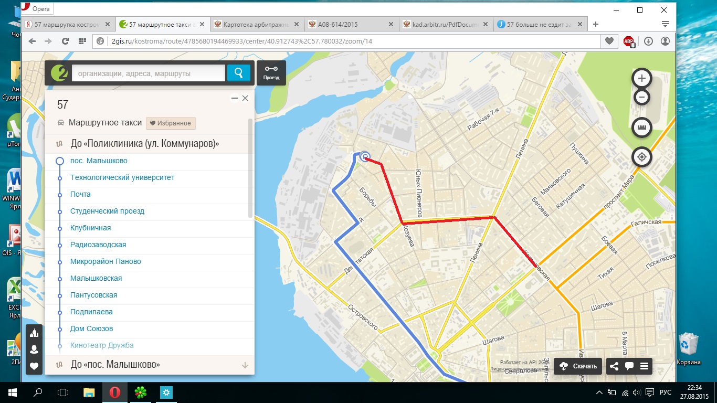Select stop 'Подлипаева'
The width and height of the screenshot is (717, 403).
(91, 312)
